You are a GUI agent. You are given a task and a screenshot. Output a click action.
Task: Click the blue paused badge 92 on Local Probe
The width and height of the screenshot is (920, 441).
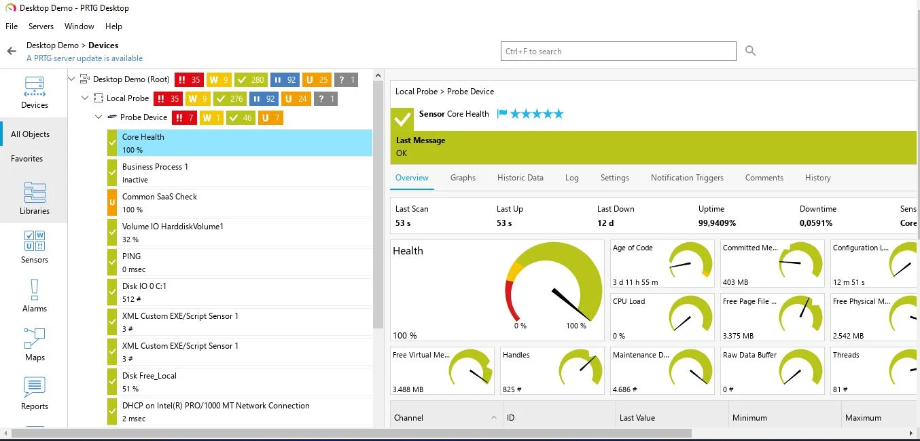tap(263, 98)
